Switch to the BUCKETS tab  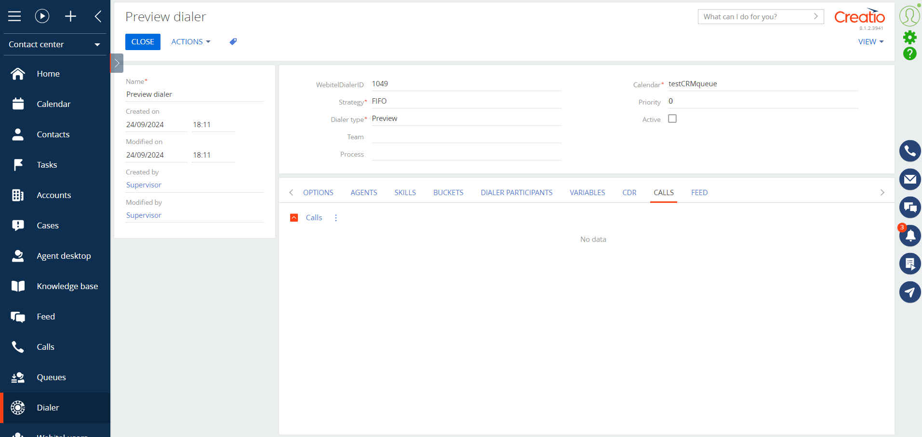(448, 193)
